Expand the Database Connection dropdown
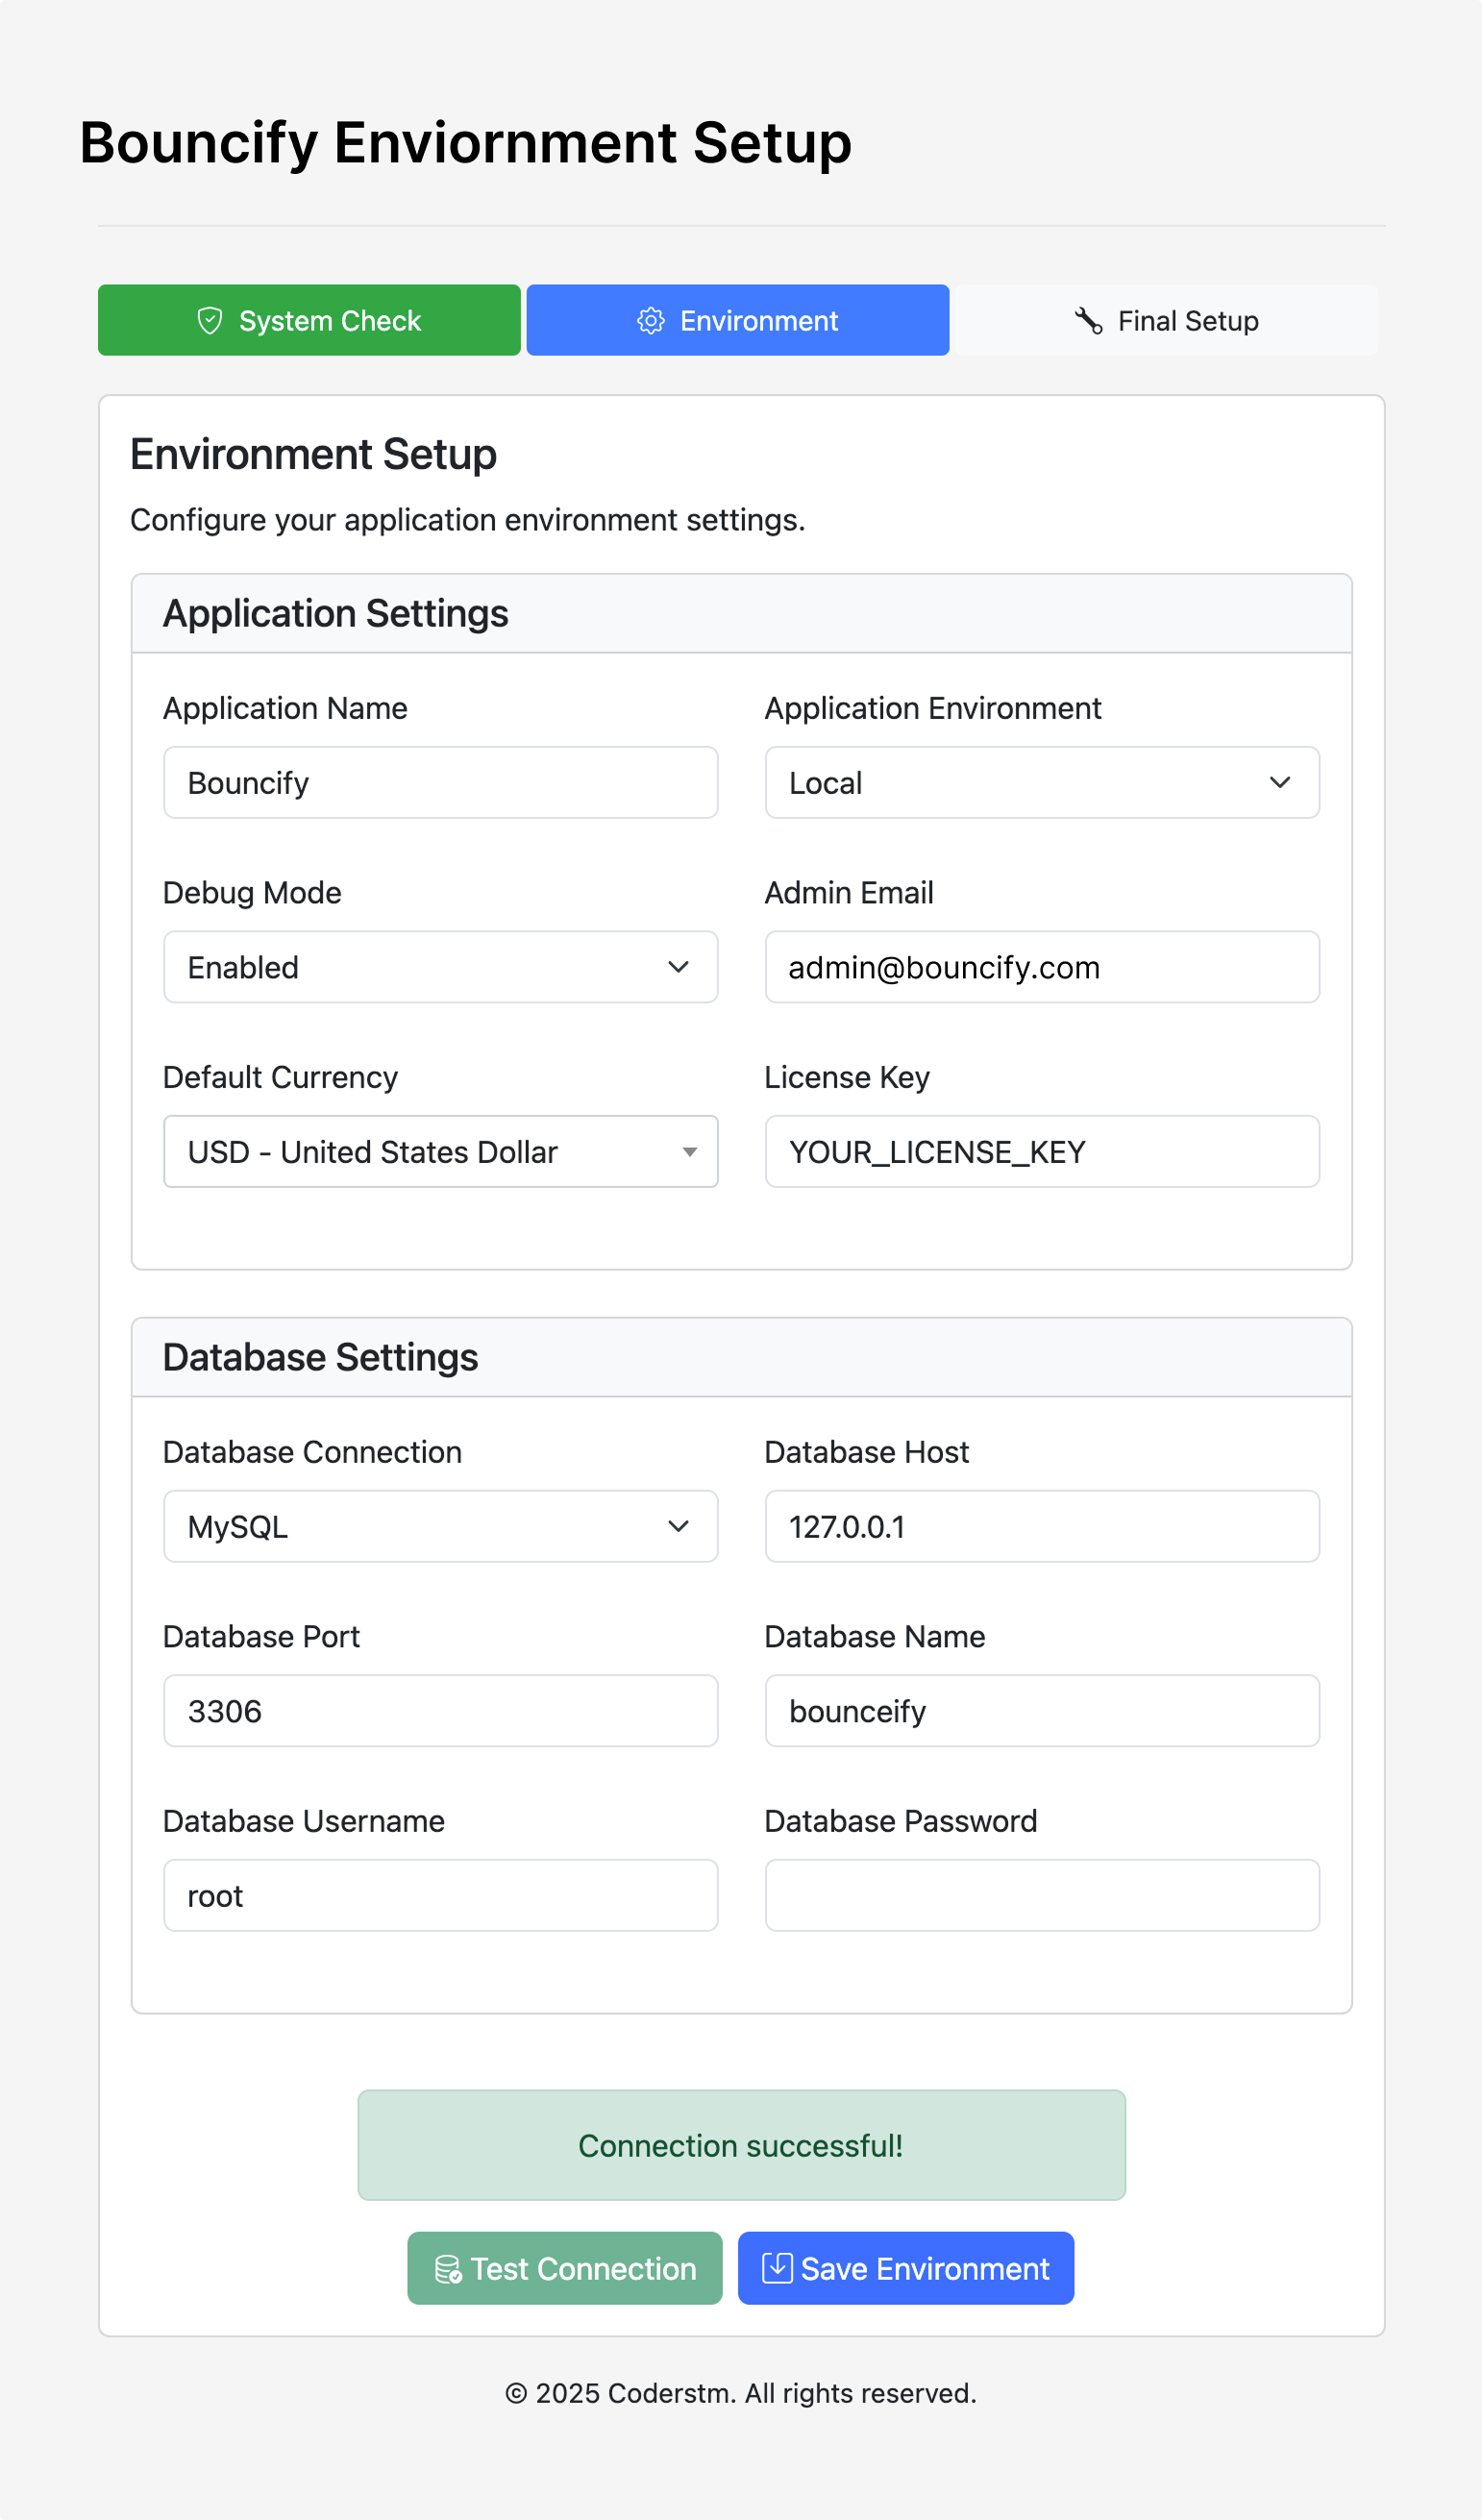1482x2520 pixels. coord(440,1526)
